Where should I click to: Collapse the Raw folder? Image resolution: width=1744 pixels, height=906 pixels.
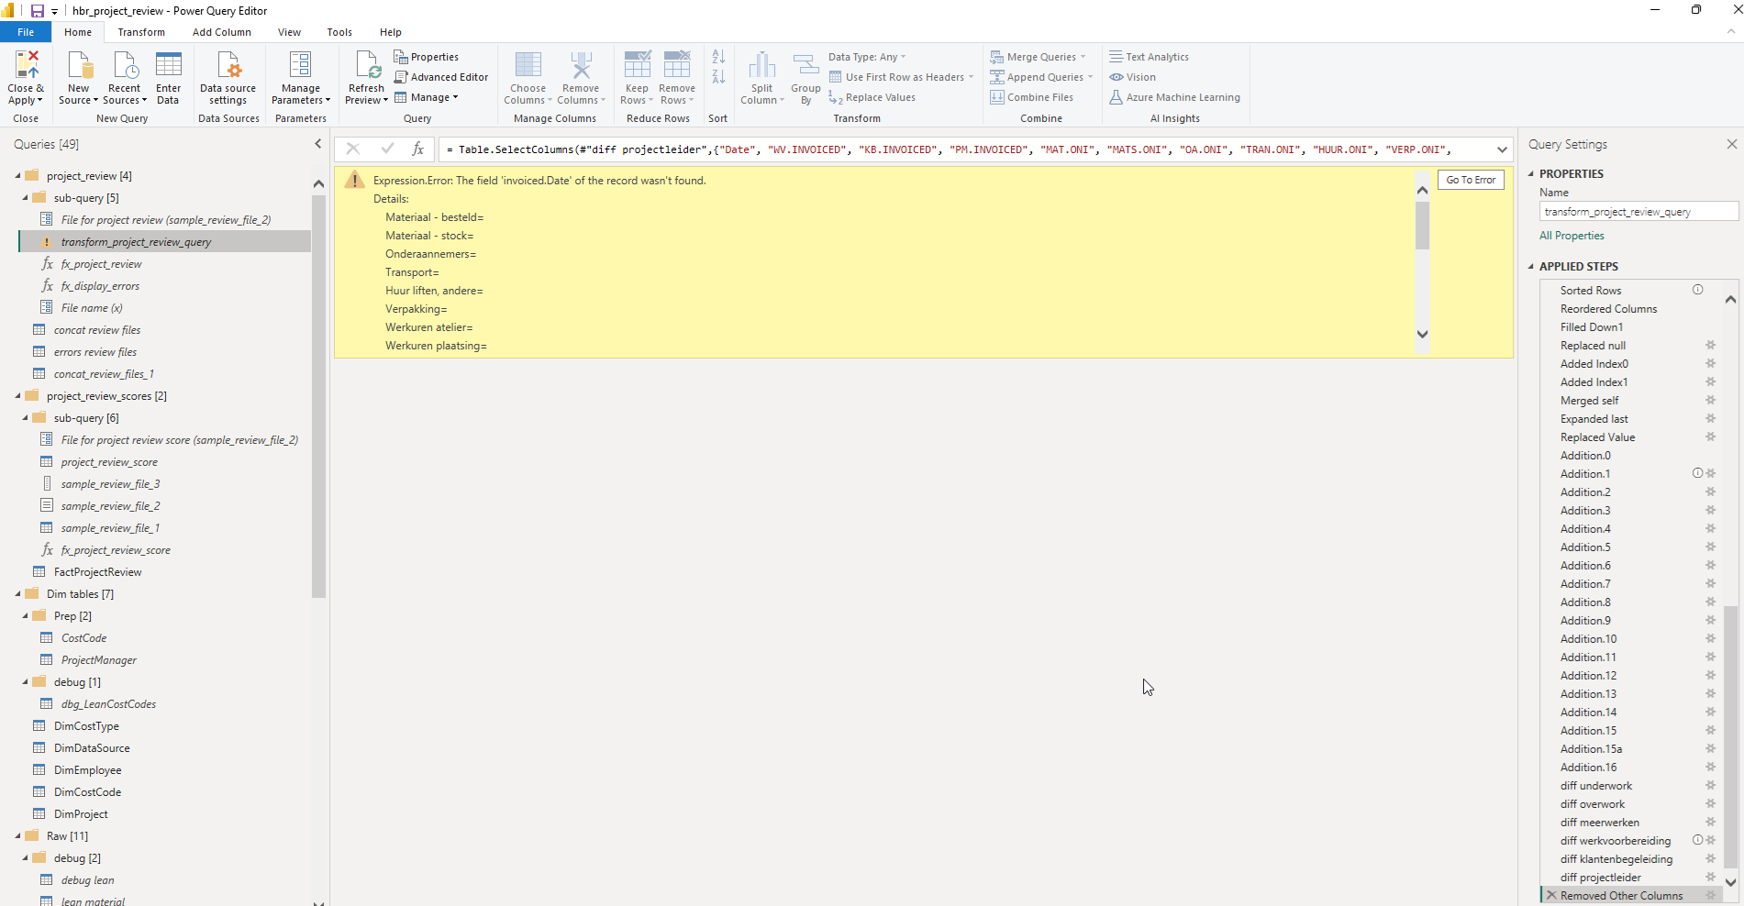point(18,836)
